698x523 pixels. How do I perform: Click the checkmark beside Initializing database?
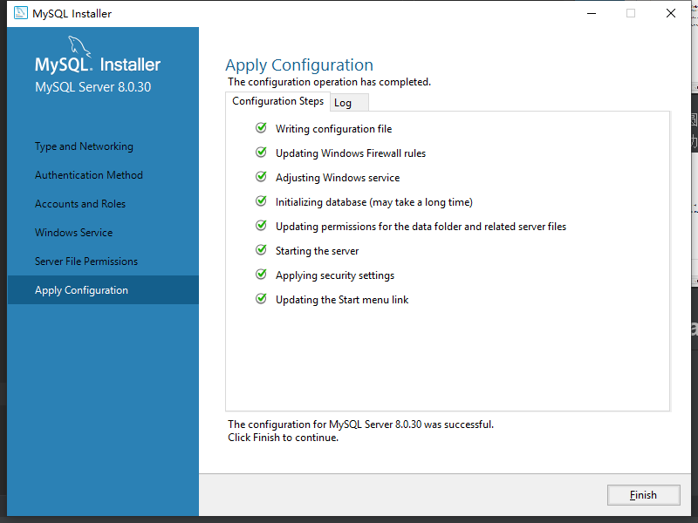coord(261,201)
